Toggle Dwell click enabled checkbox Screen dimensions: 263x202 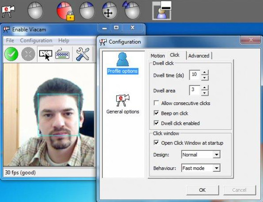pyautogui.click(x=156, y=123)
